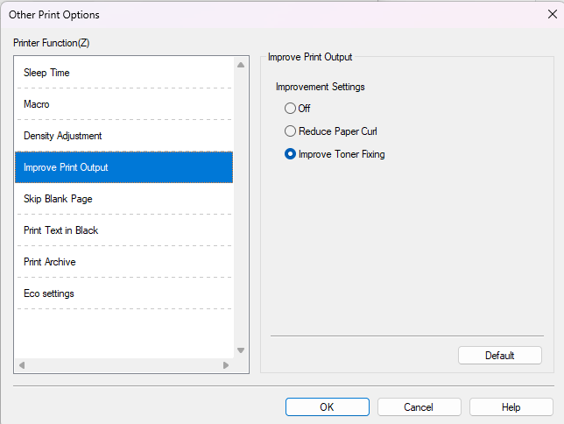Confirm settings with the OK button

tap(327, 406)
